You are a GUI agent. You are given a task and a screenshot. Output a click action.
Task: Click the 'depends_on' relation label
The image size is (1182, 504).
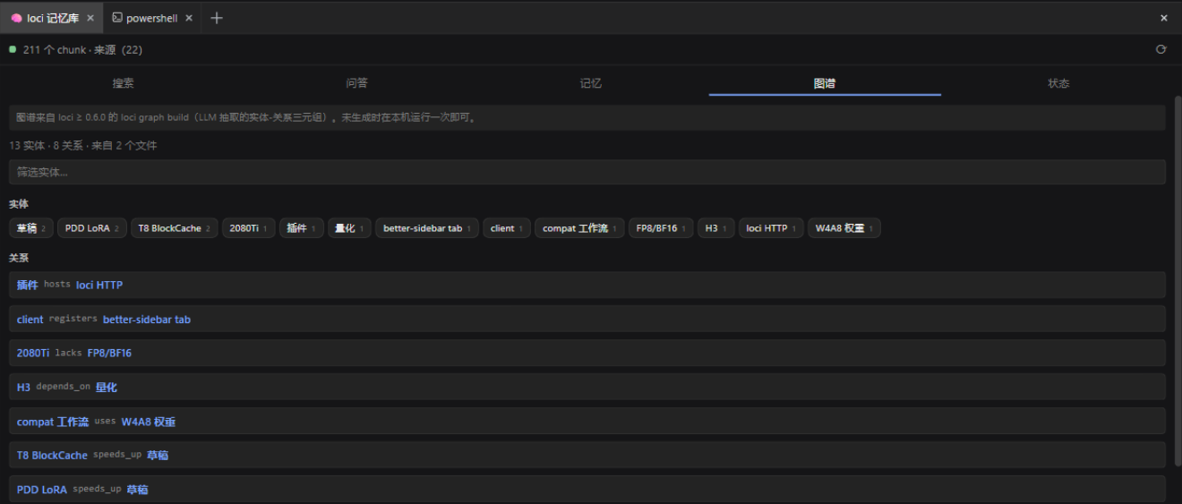click(x=64, y=388)
